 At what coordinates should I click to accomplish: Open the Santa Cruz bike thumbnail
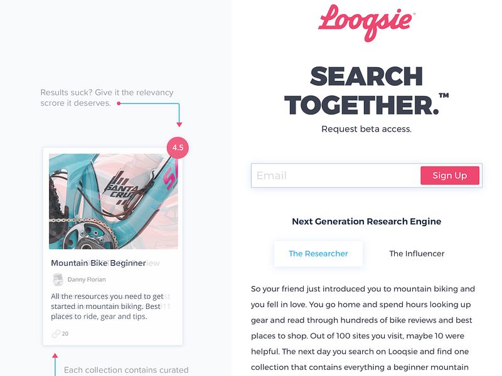pyautogui.click(x=113, y=201)
